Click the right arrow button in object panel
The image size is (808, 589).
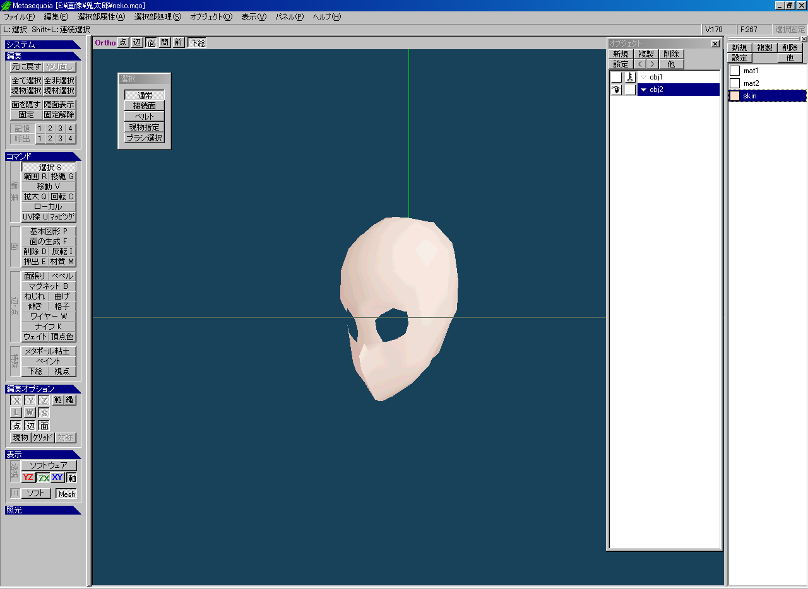coord(652,64)
